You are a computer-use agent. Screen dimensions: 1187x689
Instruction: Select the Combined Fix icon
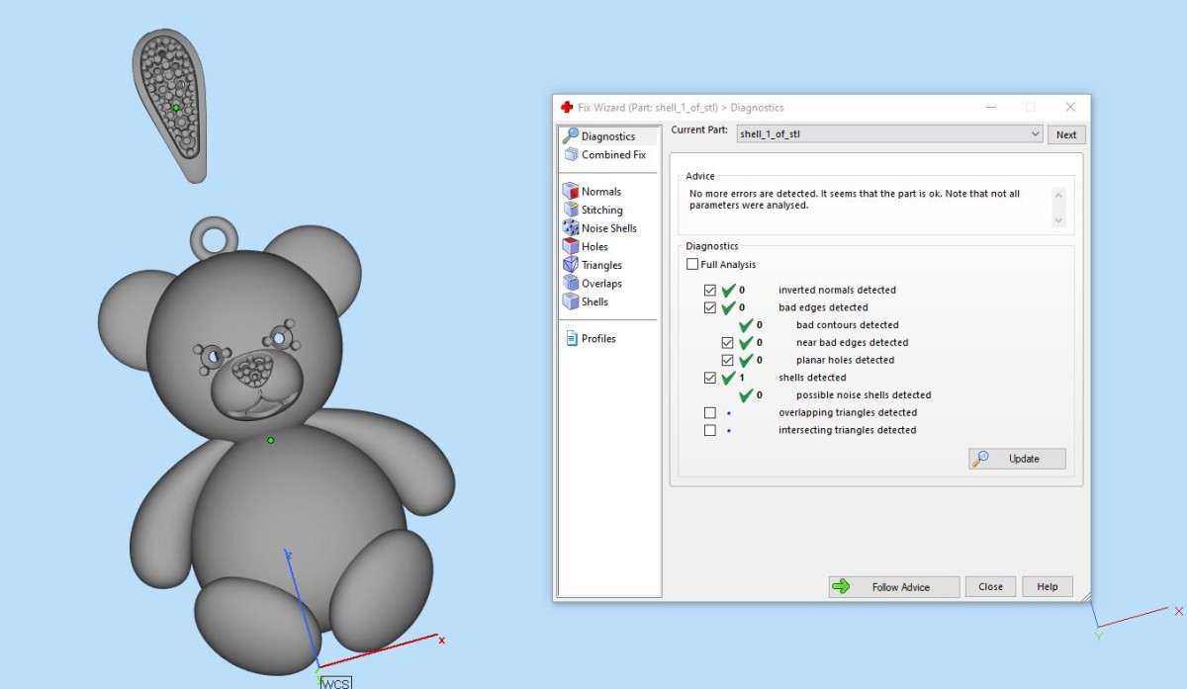click(571, 155)
